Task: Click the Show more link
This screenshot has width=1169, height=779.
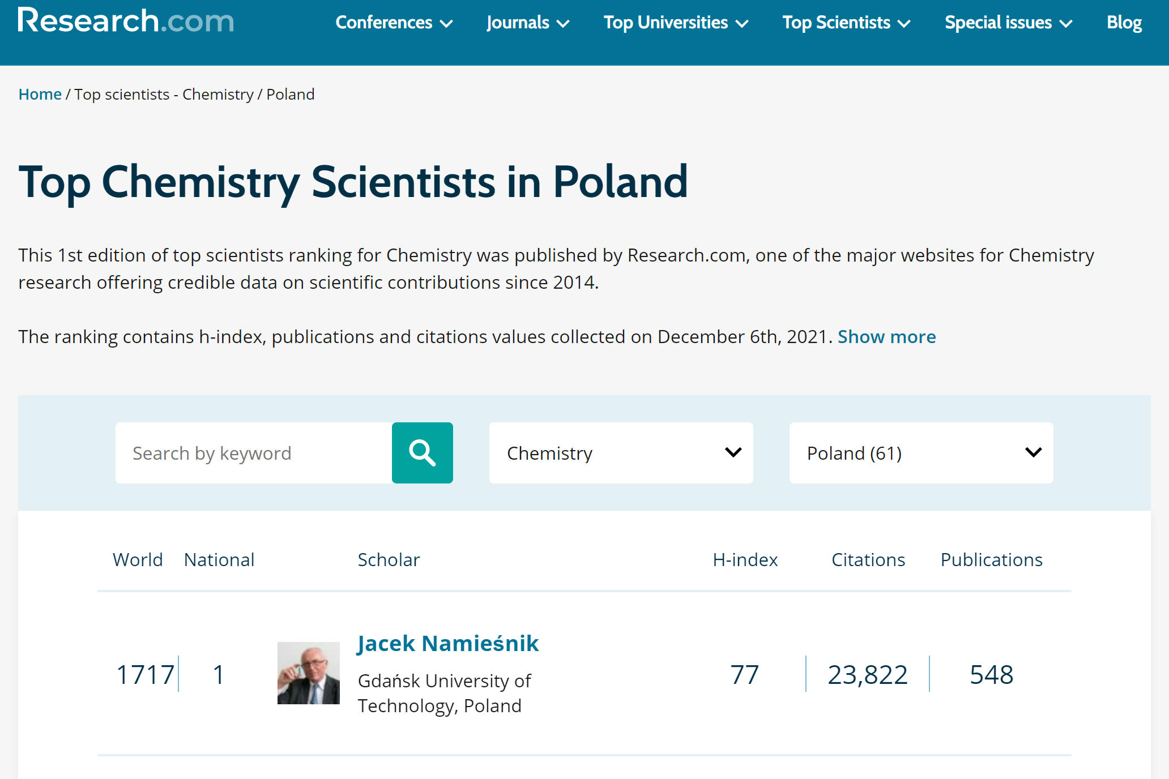Action: [886, 337]
